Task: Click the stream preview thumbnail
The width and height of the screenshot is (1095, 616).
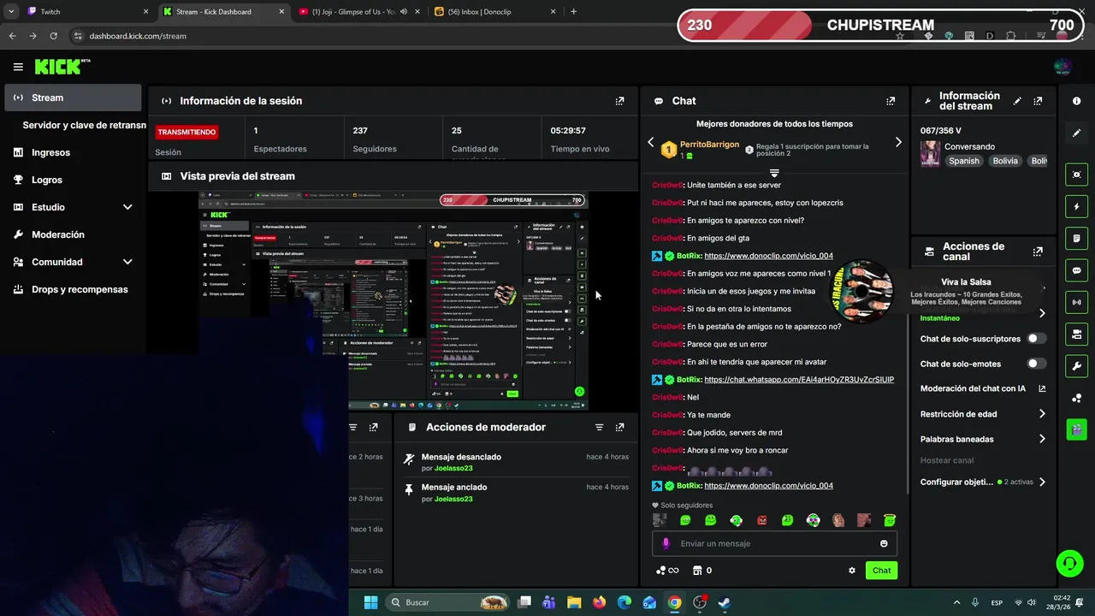Action: pyautogui.click(x=394, y=301)
